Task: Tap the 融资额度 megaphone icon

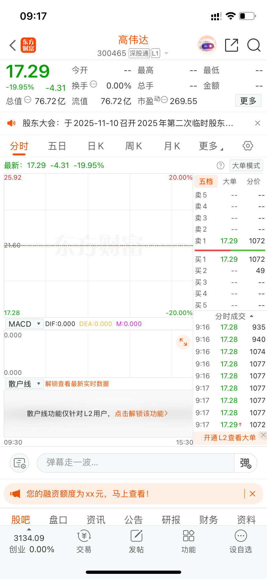Action: point(15,494)
